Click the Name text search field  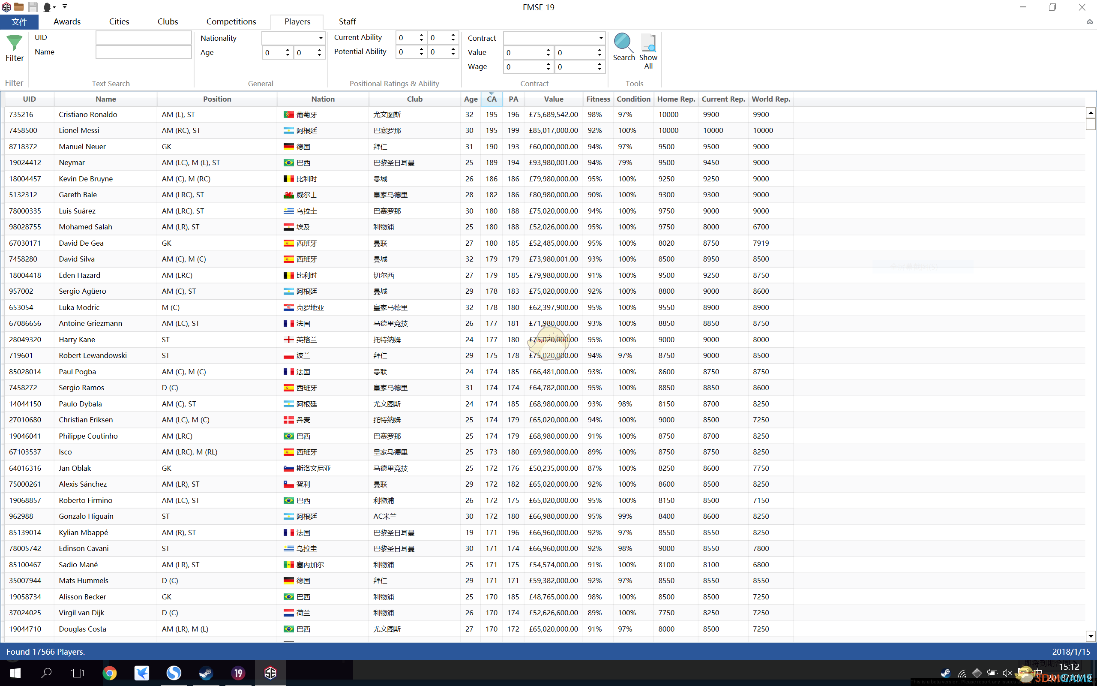[x=144, y=52]
